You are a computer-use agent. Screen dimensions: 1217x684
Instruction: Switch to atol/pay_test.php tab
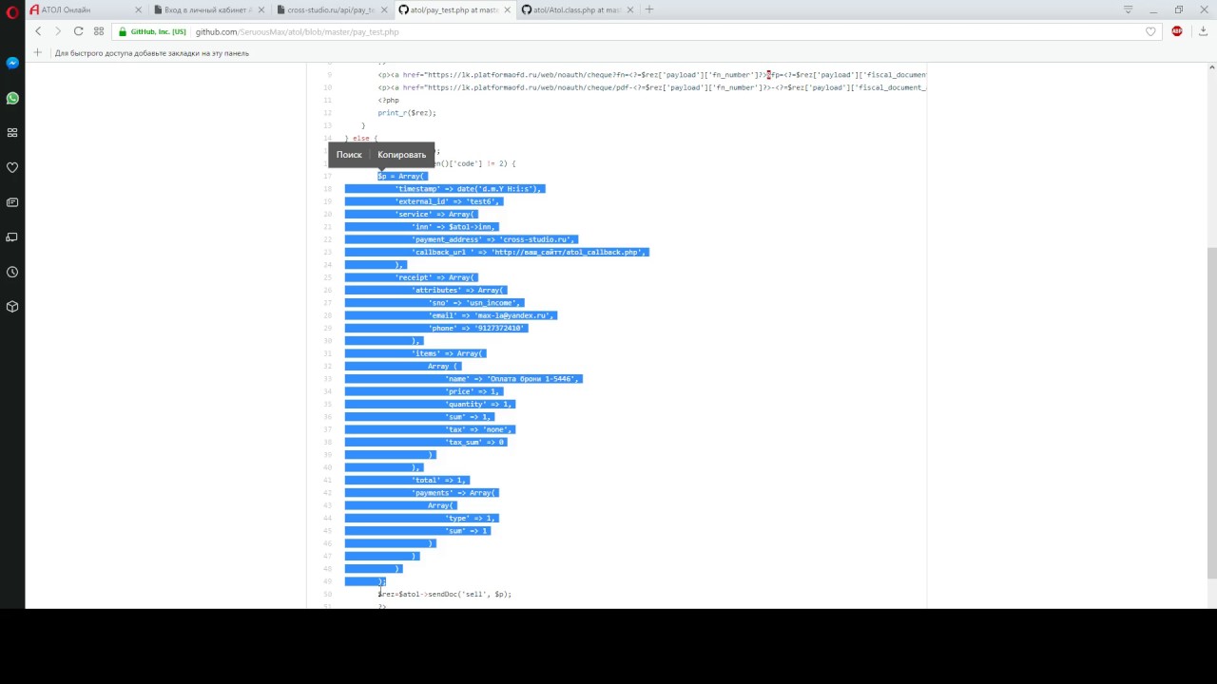454,9
